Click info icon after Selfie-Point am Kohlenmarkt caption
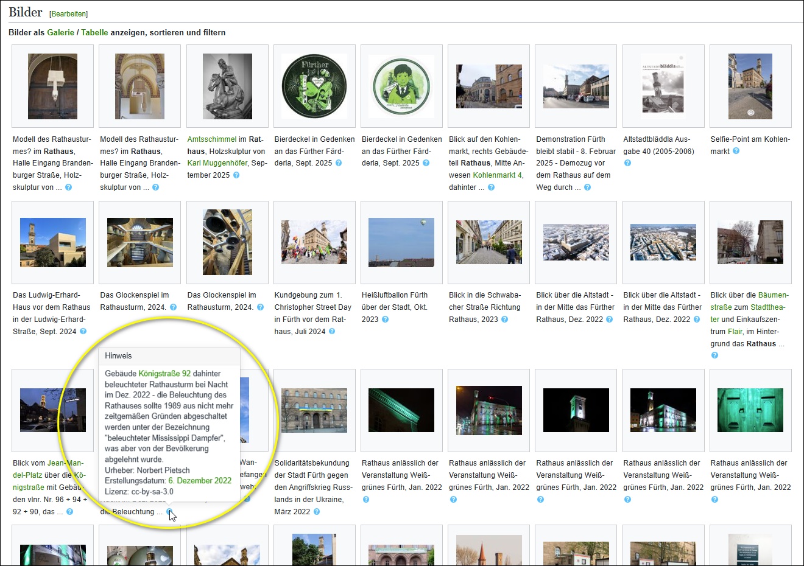804x566 pixels. tap(736, 151)
